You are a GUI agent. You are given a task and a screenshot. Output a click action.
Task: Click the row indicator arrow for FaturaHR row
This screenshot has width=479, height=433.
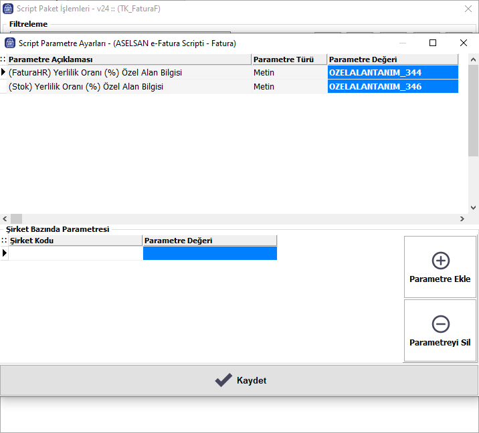(x=3, y=72)
